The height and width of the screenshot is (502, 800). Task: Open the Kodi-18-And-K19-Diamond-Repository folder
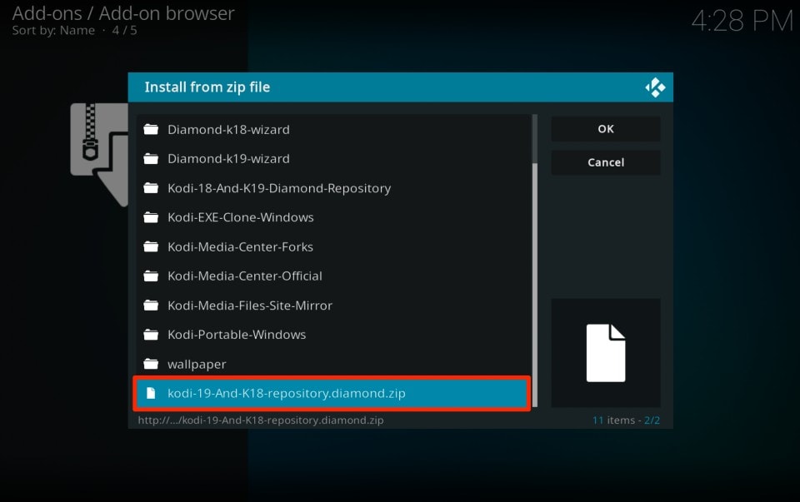(x=333, y=188)
